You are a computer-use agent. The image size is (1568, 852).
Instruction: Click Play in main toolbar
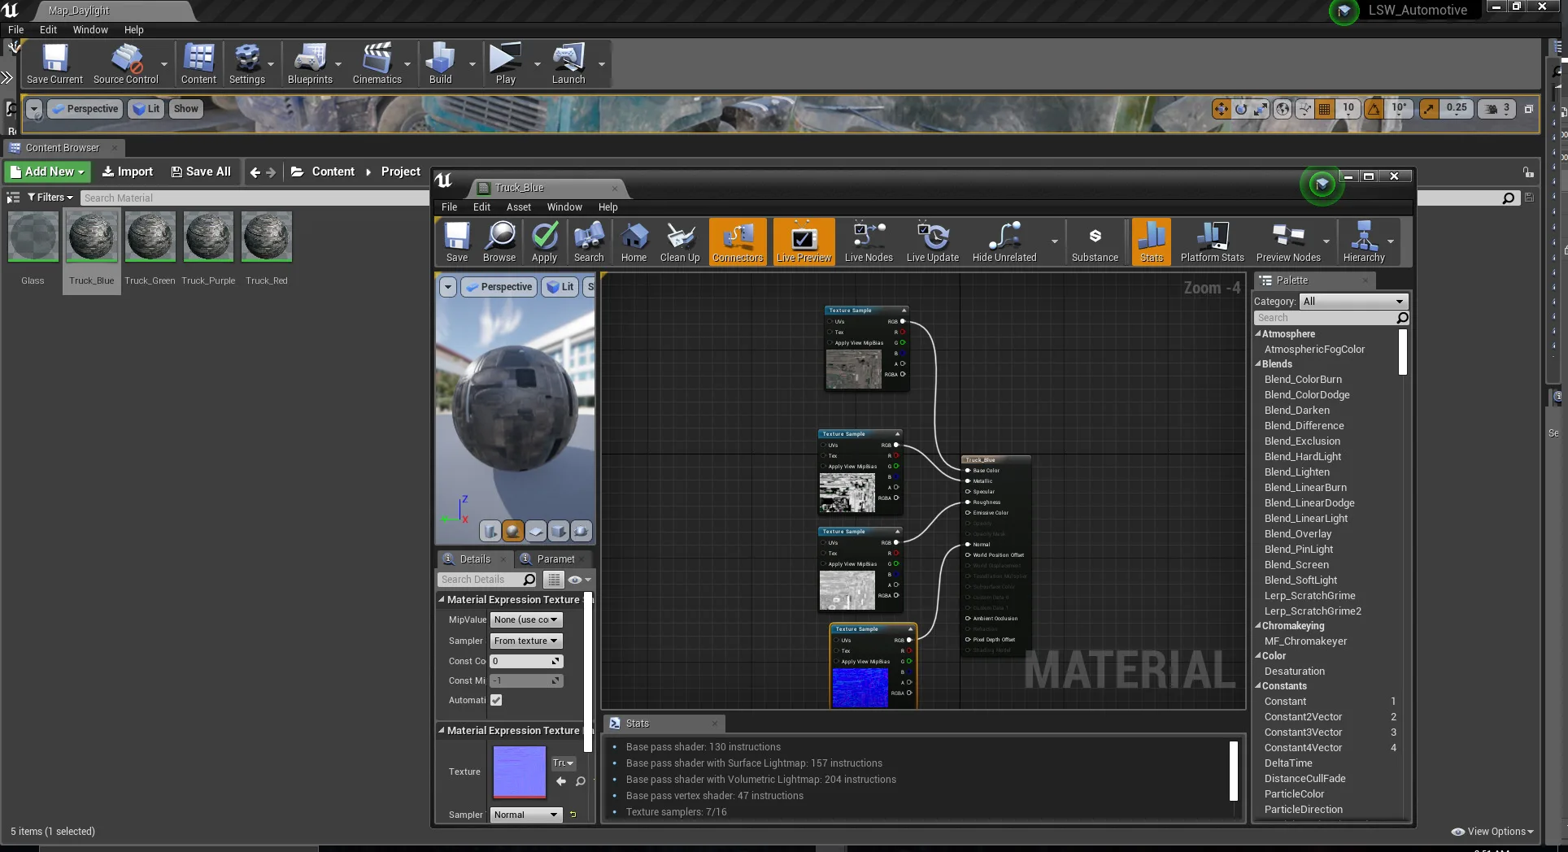(x=505, y=63)
